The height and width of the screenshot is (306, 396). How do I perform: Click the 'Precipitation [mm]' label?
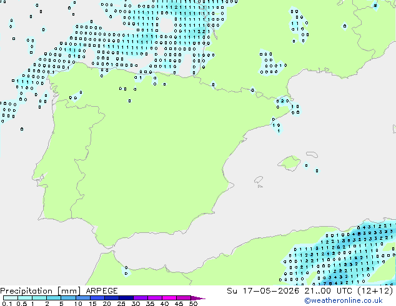tap(41, 291)
